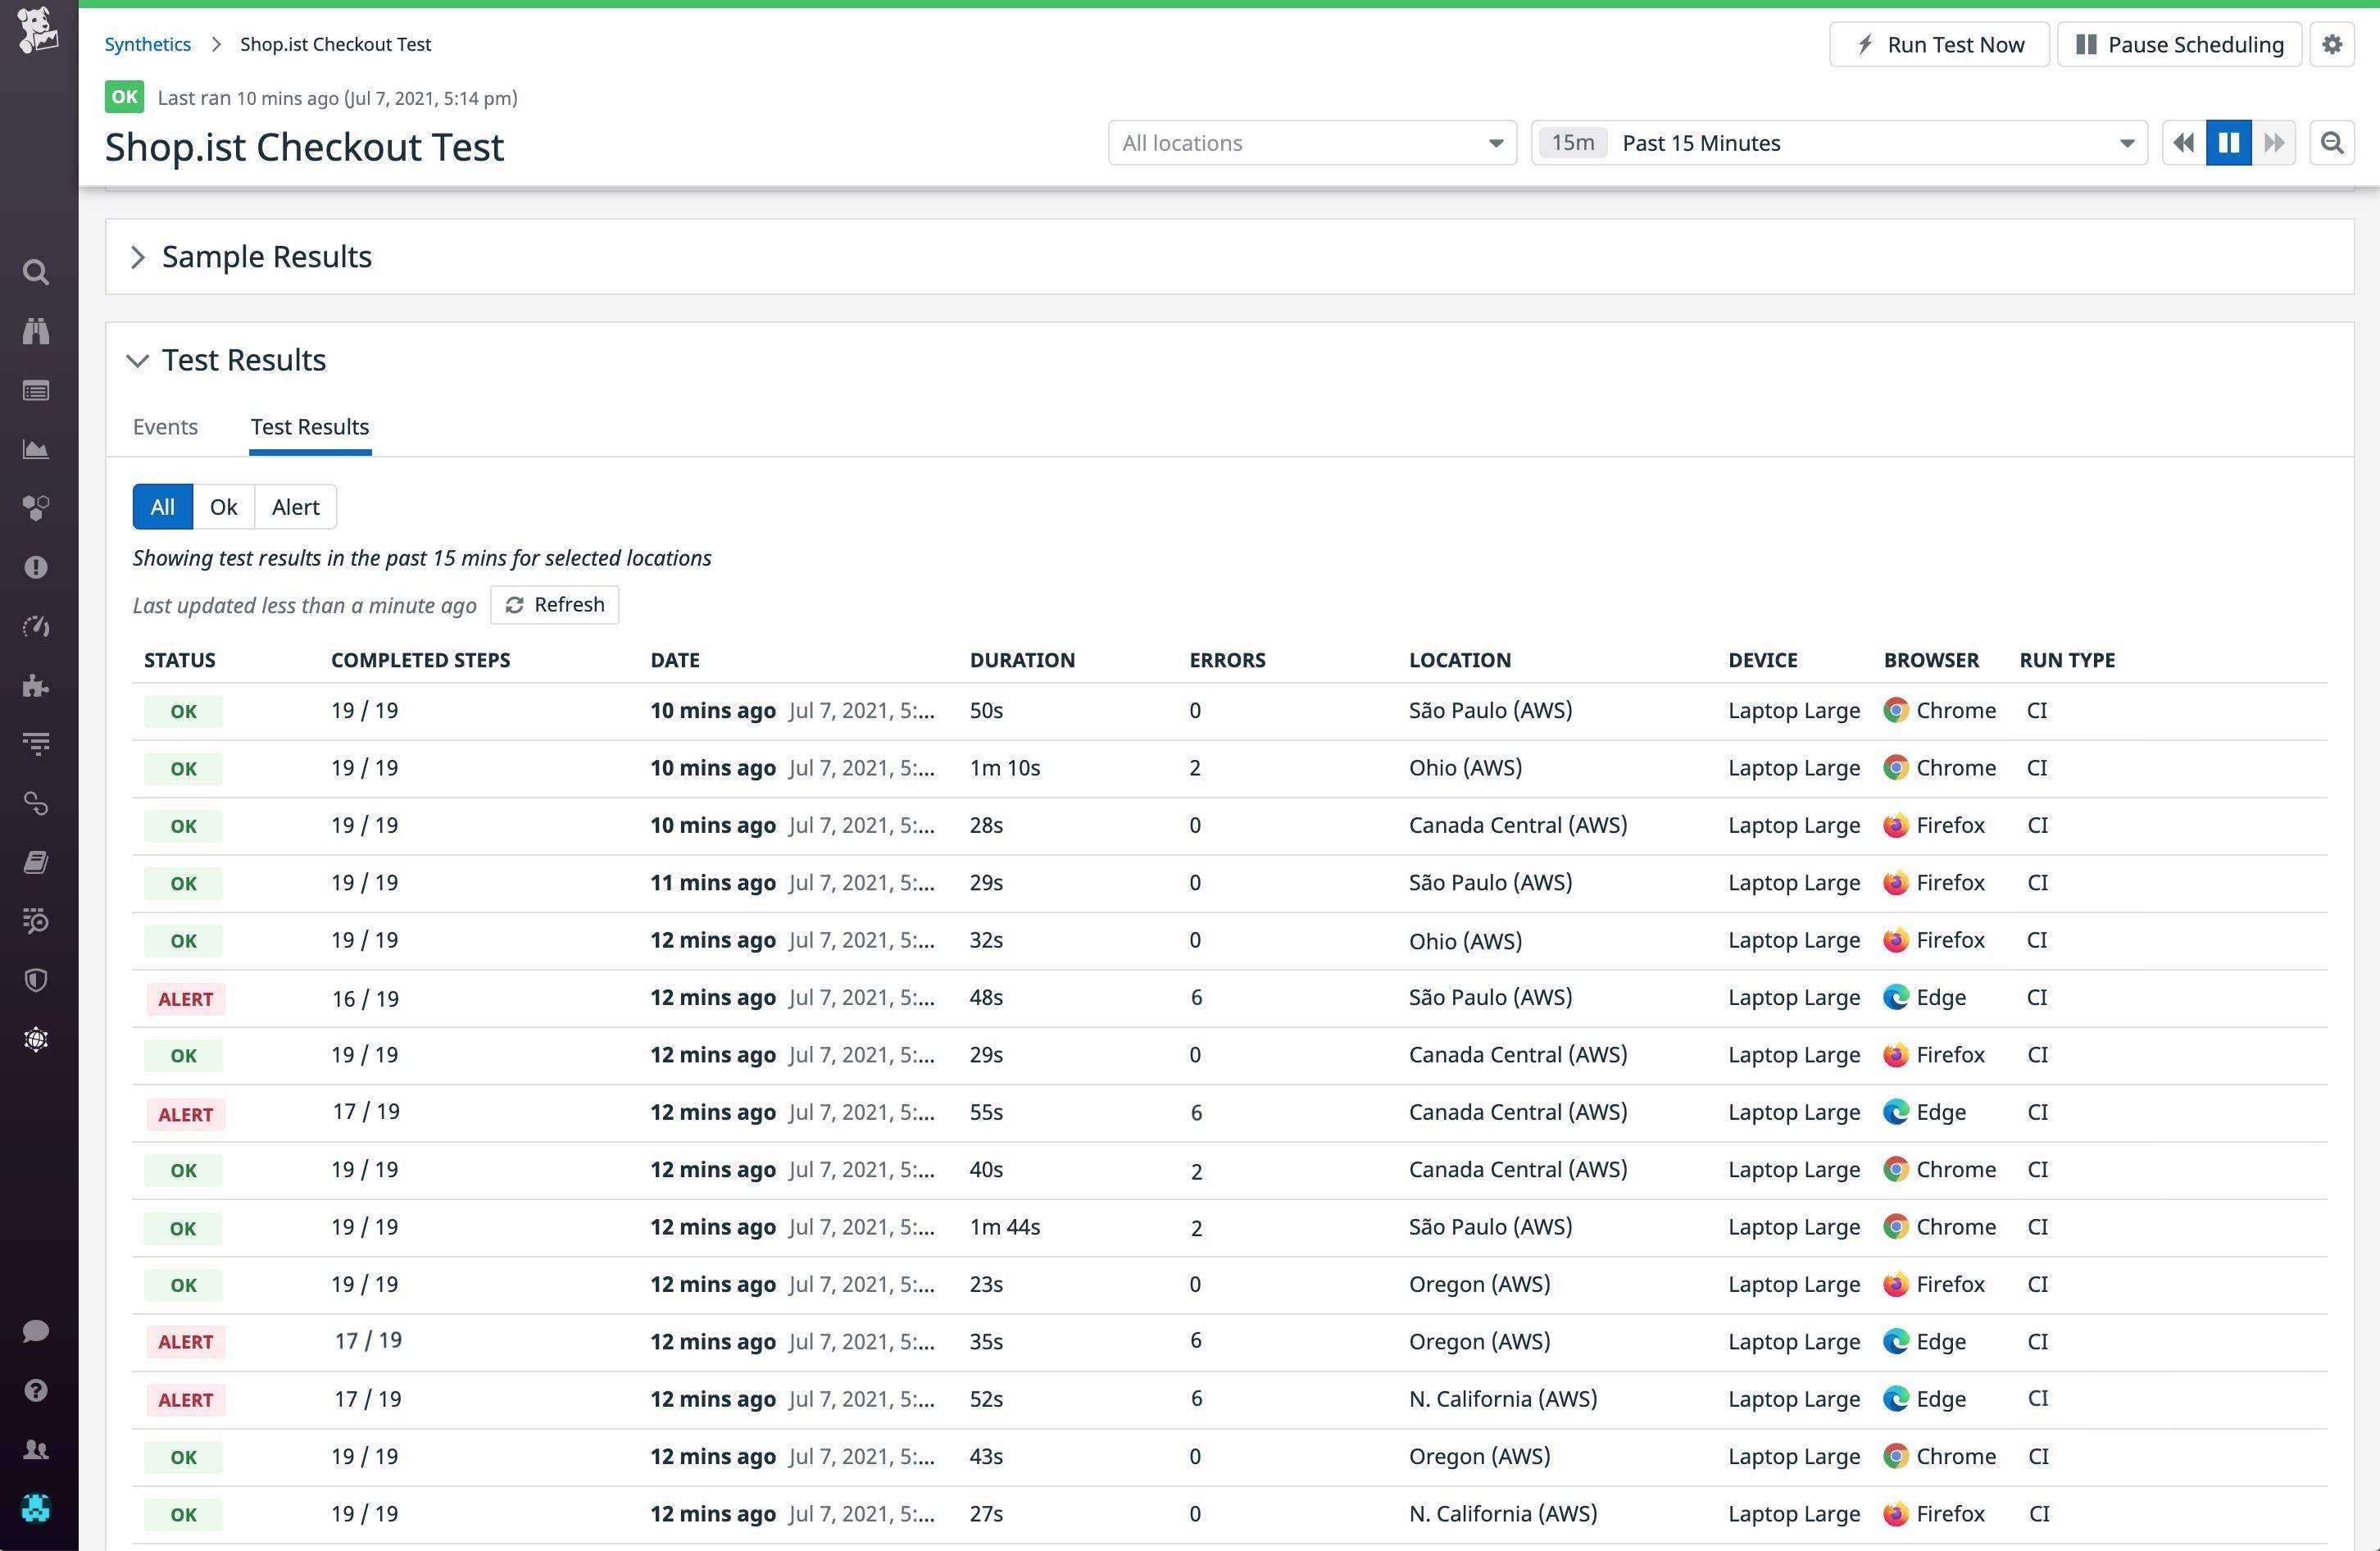The width and height of the screenshot is (2380, 1551).
Task: Select the Ok status filter
Action: 223,507
